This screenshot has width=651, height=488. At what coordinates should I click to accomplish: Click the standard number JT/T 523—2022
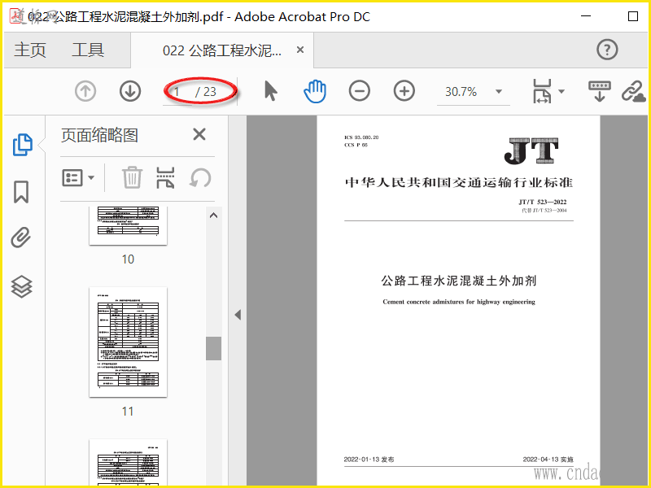pos(542,202)
